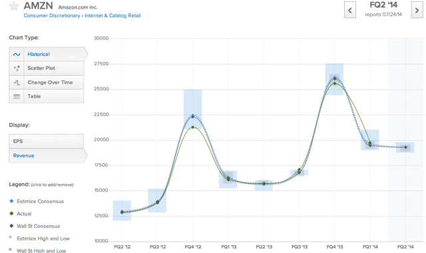This screenshot has width=426, height=253.
Task: Toggle Actual legend series
Action: pos(24,214)
